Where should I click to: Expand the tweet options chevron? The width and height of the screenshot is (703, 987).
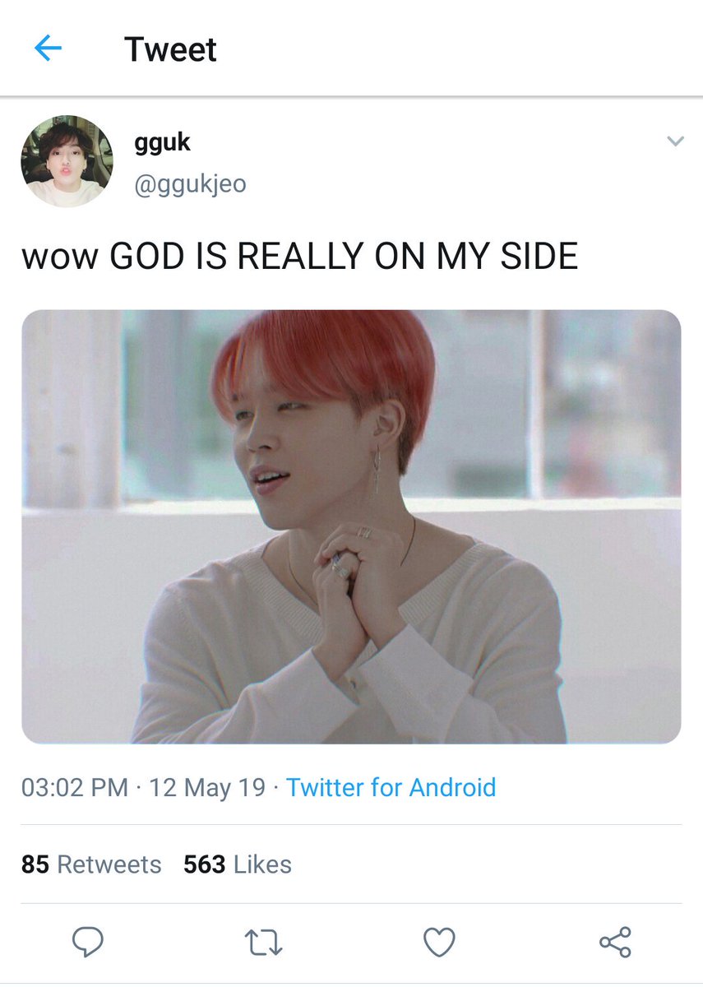tap(675, 141)
